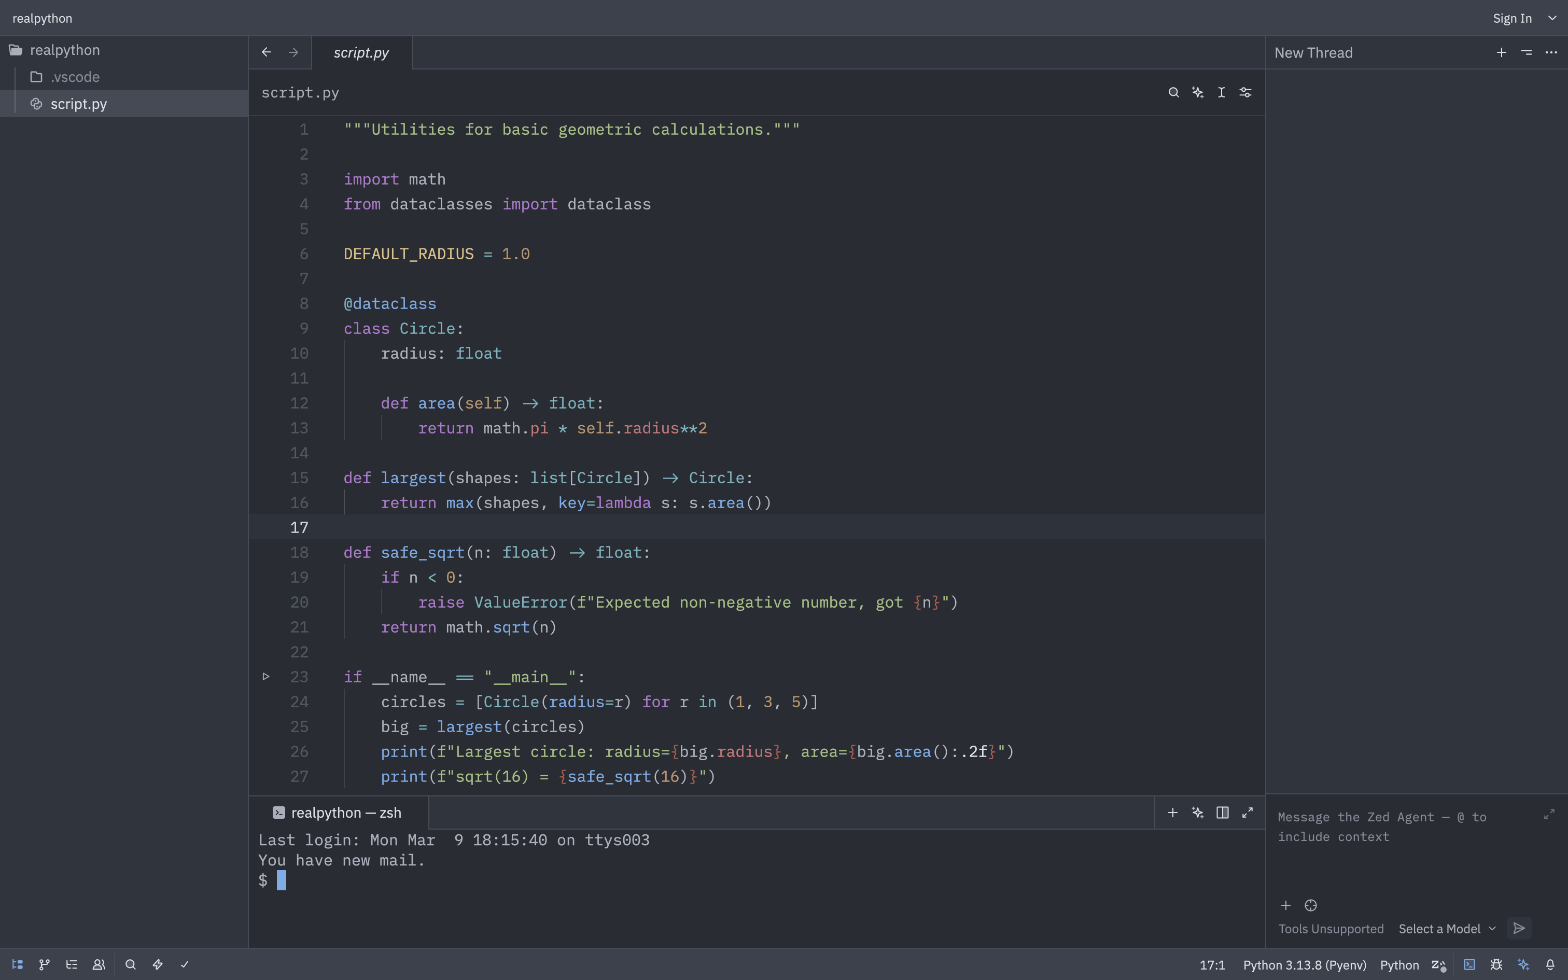The width and height of the screenshot is (1568, 980).
Task: Toggle the Terminal Panel status icon
Action: pyautogui.click(x=1469, y=964)
